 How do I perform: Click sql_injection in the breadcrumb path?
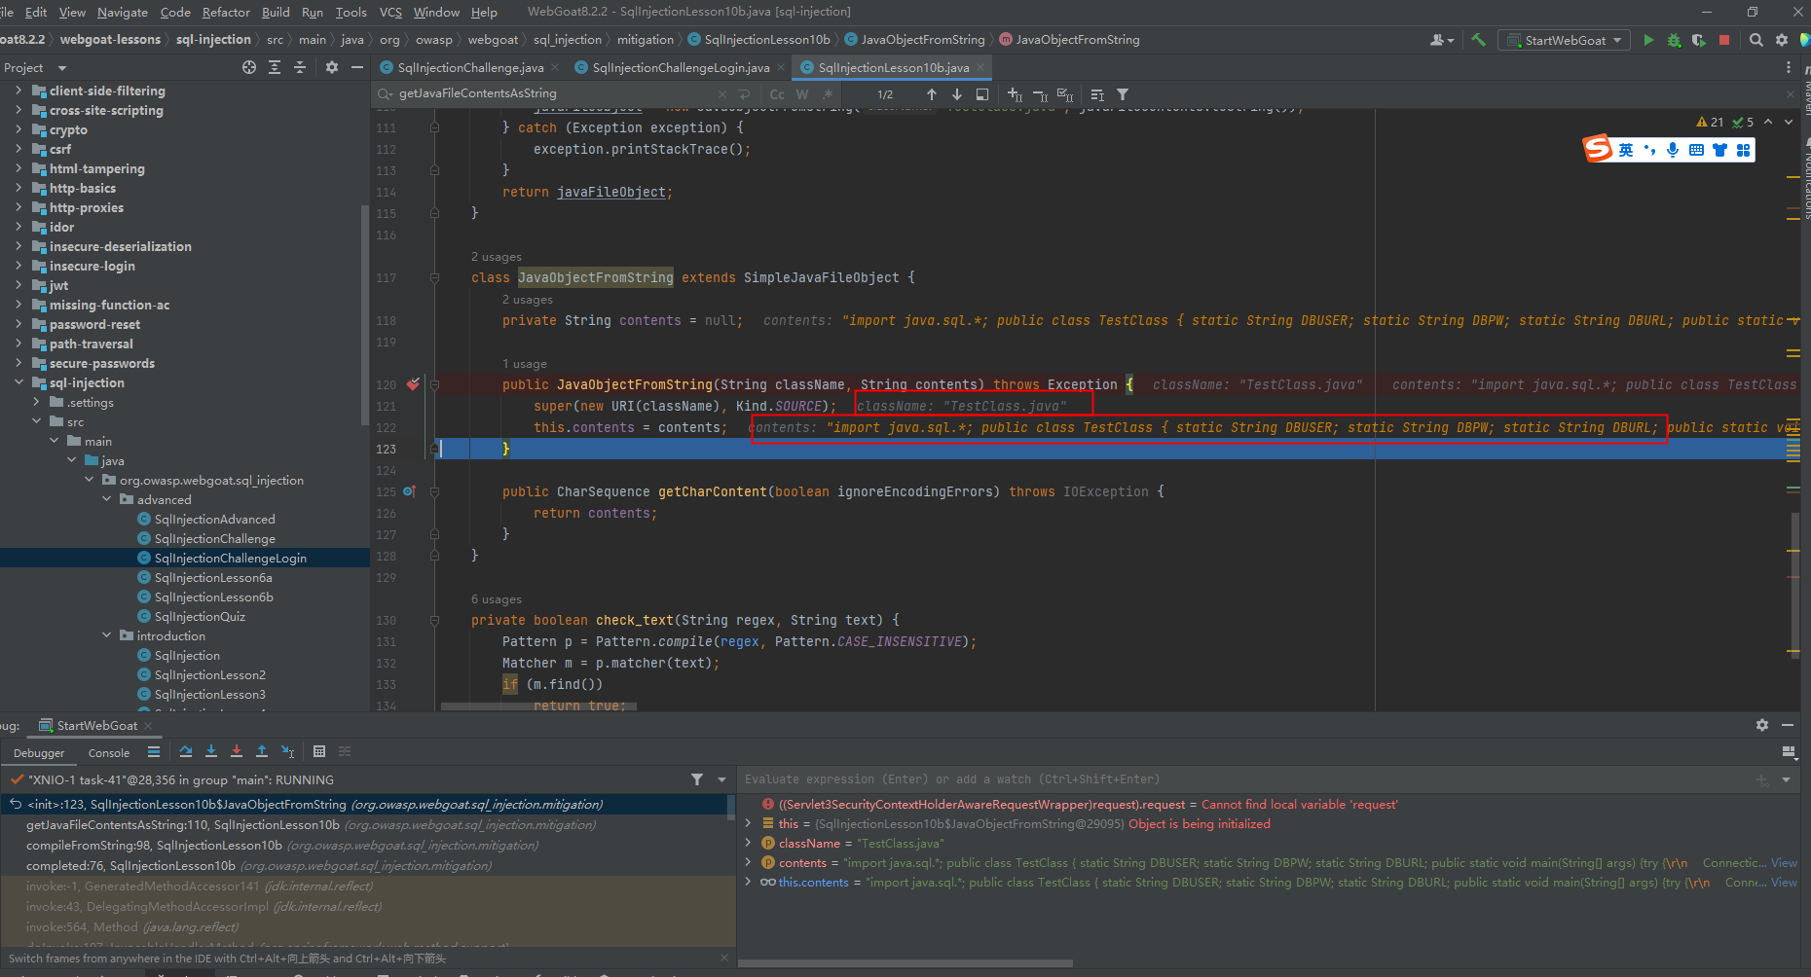(x=568, y=39)
